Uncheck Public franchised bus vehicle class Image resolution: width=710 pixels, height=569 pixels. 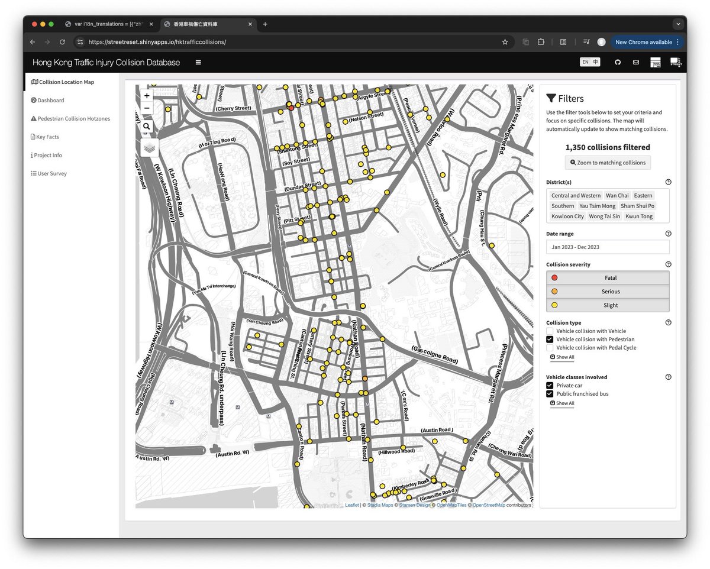[550, 394]
